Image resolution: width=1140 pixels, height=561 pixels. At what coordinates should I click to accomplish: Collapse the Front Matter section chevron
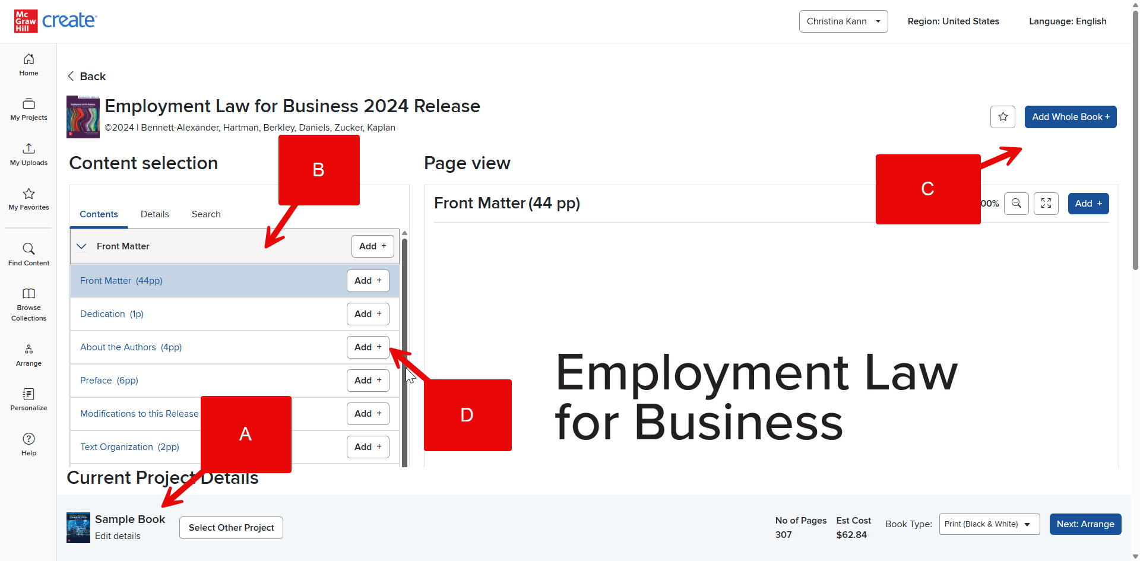click(x=82, y=246)
